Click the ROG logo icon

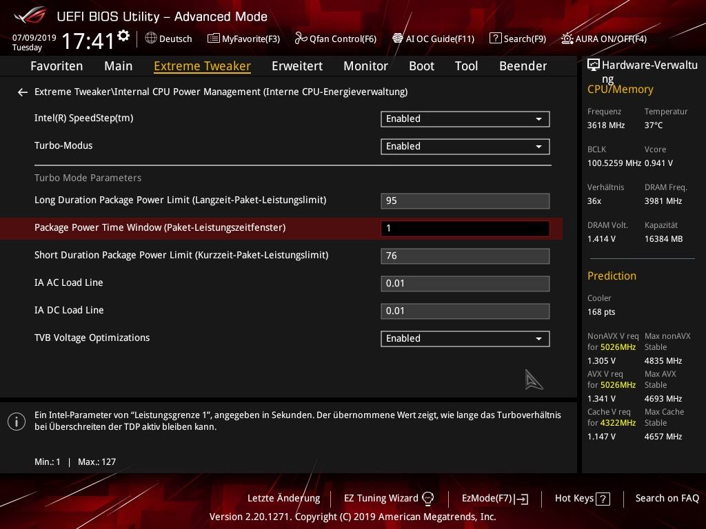(x=30, y=16)
